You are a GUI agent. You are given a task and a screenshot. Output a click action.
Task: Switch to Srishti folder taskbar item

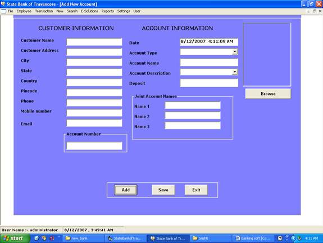[x=210, y=238]
